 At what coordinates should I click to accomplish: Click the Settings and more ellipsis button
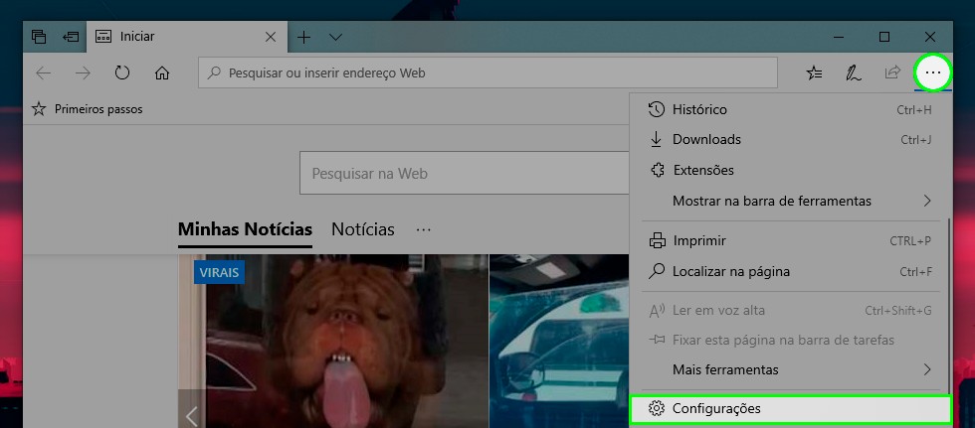click(x=932, y=72)
